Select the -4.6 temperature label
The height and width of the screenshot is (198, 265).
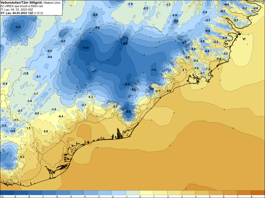pyautogui.click(x=207, y=31)
